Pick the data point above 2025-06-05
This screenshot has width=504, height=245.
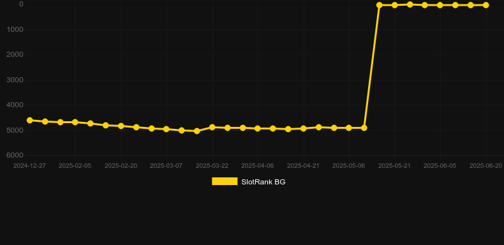(440, 5)
